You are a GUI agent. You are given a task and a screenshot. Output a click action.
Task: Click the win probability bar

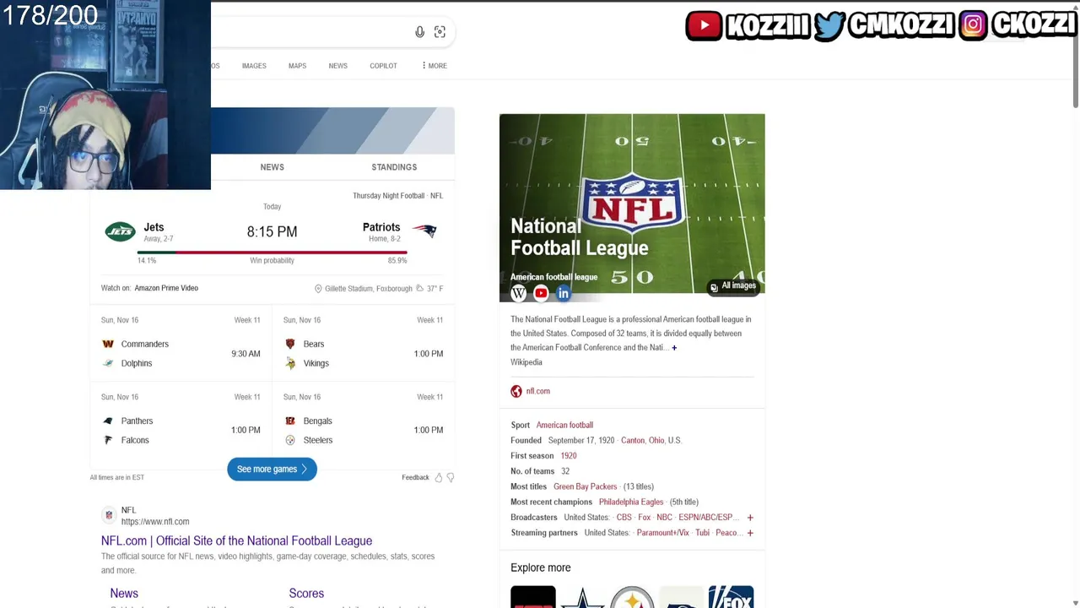(272, 252)
